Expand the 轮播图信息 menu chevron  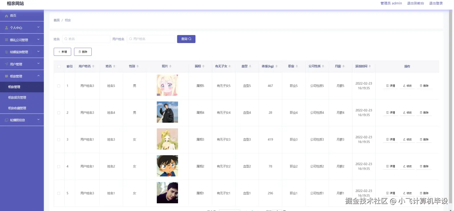click(38, 120)
